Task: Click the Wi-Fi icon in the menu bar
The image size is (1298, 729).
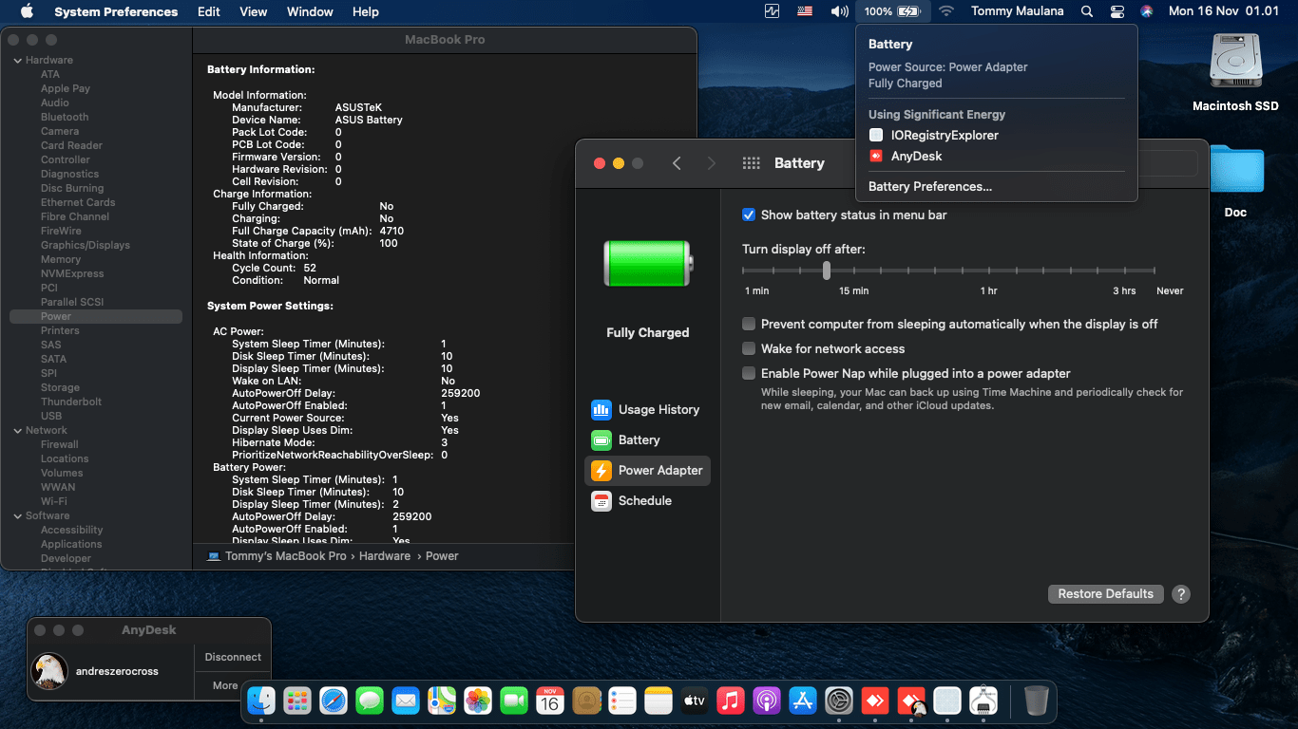Action: [945, 11]
